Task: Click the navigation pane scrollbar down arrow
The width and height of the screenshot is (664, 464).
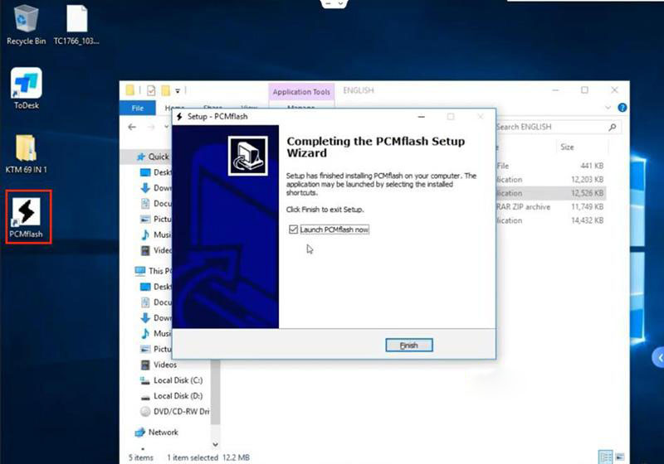Action: [215, 444]
